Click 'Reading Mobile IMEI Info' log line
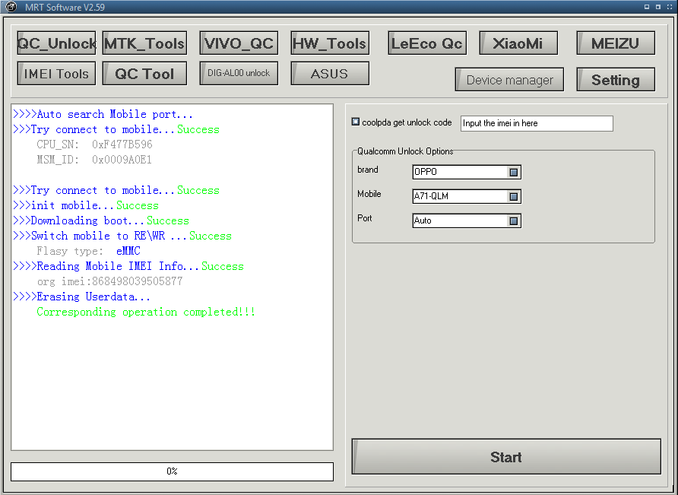This screenshot has width=678, height=495. point(128,266)
